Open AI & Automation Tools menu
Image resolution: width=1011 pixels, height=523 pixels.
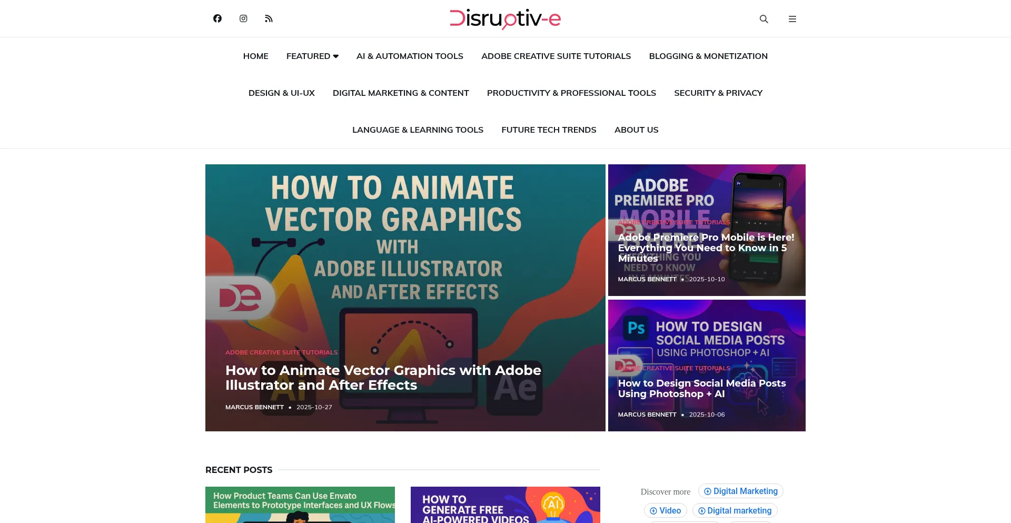point(410,56)
